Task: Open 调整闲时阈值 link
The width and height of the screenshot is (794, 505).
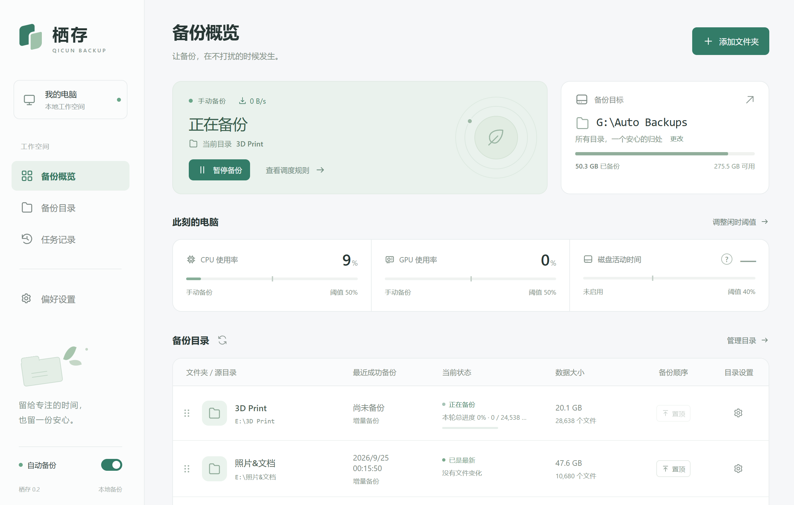Action: (x=740, y=222)
